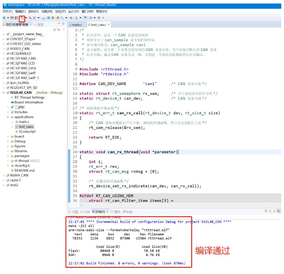The width and height of the screenshot is (284, 274).
Task: Click the crossed tools toolbar icon
Action: coord(35,18)
